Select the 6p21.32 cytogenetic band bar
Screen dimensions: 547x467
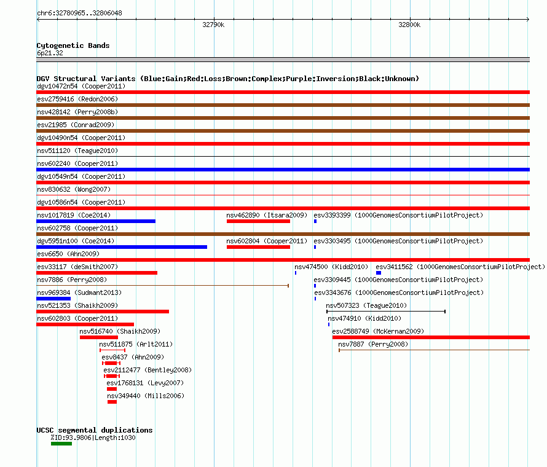(x=283, y=60)
